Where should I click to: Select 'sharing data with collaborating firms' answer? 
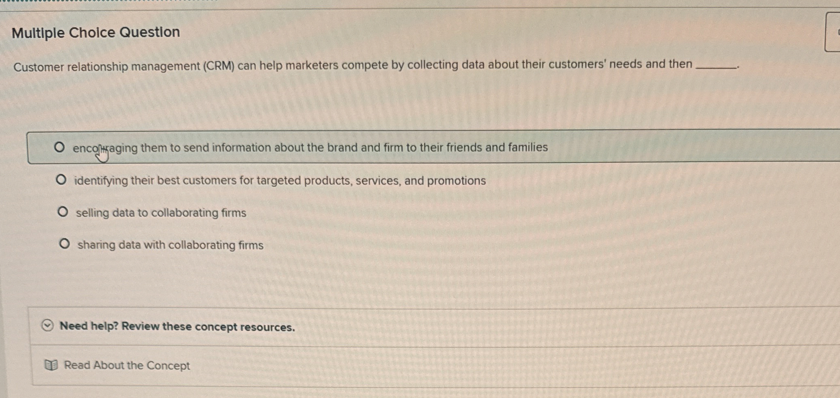170,245
